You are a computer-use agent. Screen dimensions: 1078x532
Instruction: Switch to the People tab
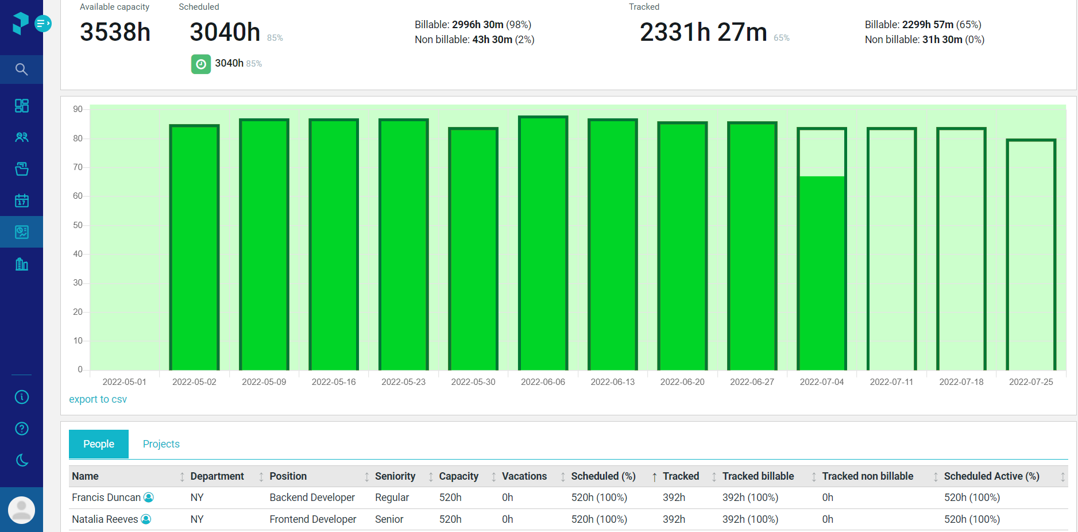99,444
